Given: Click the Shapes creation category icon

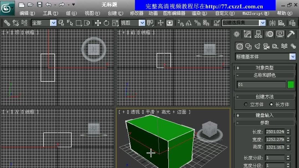Looking at the screenshot, I should pos(249,46).
